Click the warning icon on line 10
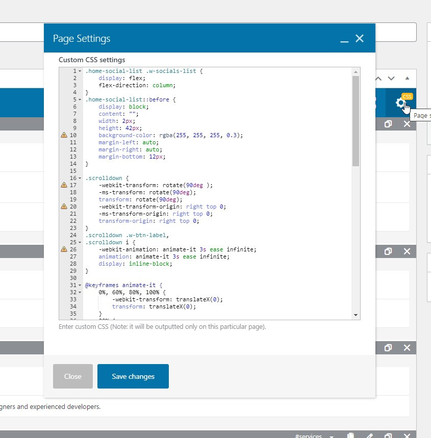The height and width of the screenshot is (438, 431). click(x=64, y=135)
